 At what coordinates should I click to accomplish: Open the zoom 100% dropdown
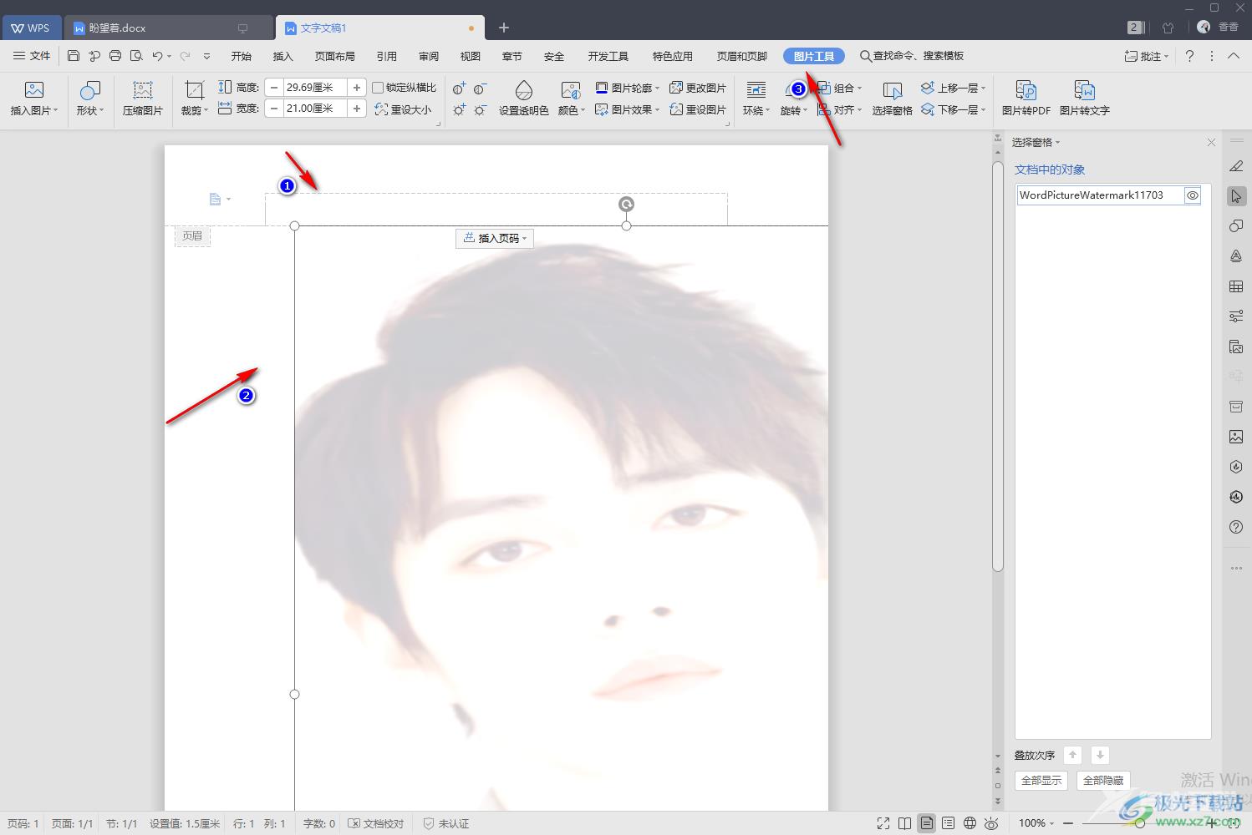click(1036, 823)
